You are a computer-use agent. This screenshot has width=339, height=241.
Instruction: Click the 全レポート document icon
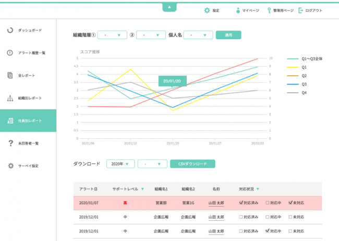click(x=10, y=76)
